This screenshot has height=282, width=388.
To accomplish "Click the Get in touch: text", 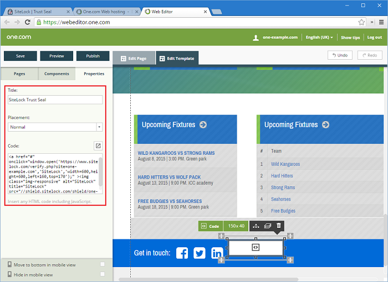I will [x=152, y=253].
